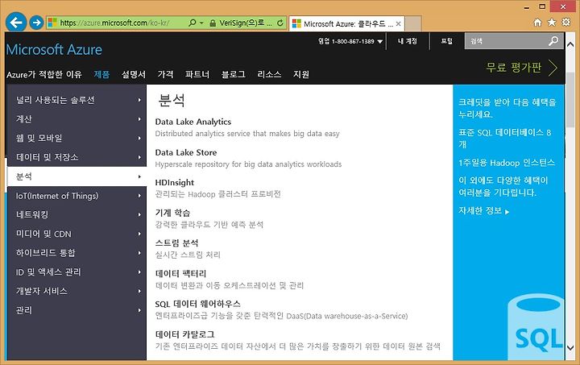Open 포털 link
Screen dimensions: 580x365
446,41
